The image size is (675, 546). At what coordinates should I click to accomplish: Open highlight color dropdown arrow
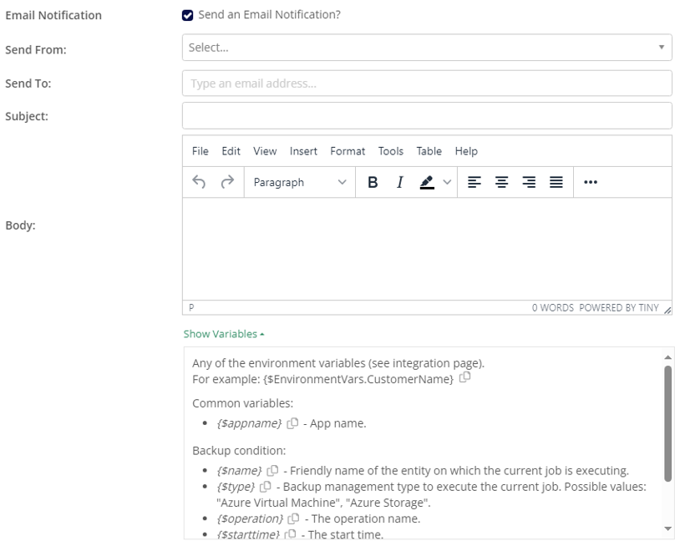click(x=447, y=182)
